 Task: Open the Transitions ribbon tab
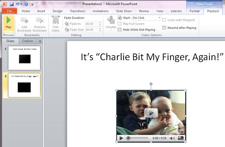click(78, 11)
